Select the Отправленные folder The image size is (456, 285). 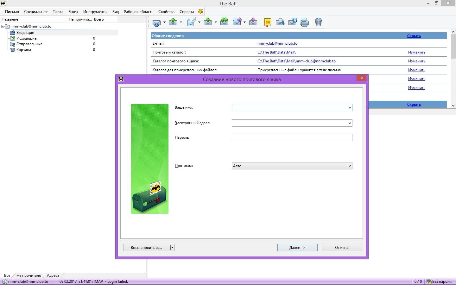pos(29,44)
